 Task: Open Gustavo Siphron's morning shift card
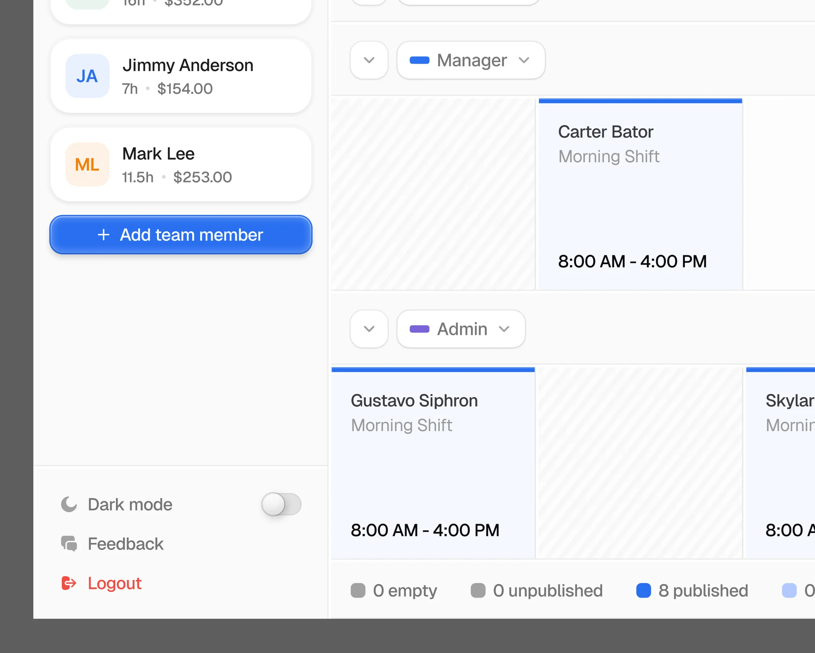point(433,463)
